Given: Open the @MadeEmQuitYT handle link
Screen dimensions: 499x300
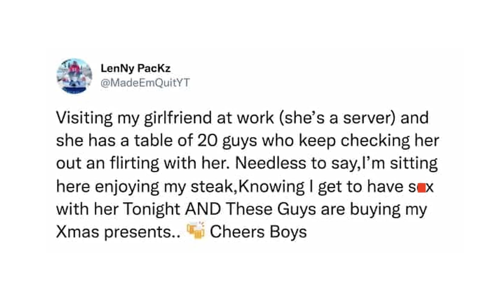Looking at the screenshot, I should coord(145,83).
